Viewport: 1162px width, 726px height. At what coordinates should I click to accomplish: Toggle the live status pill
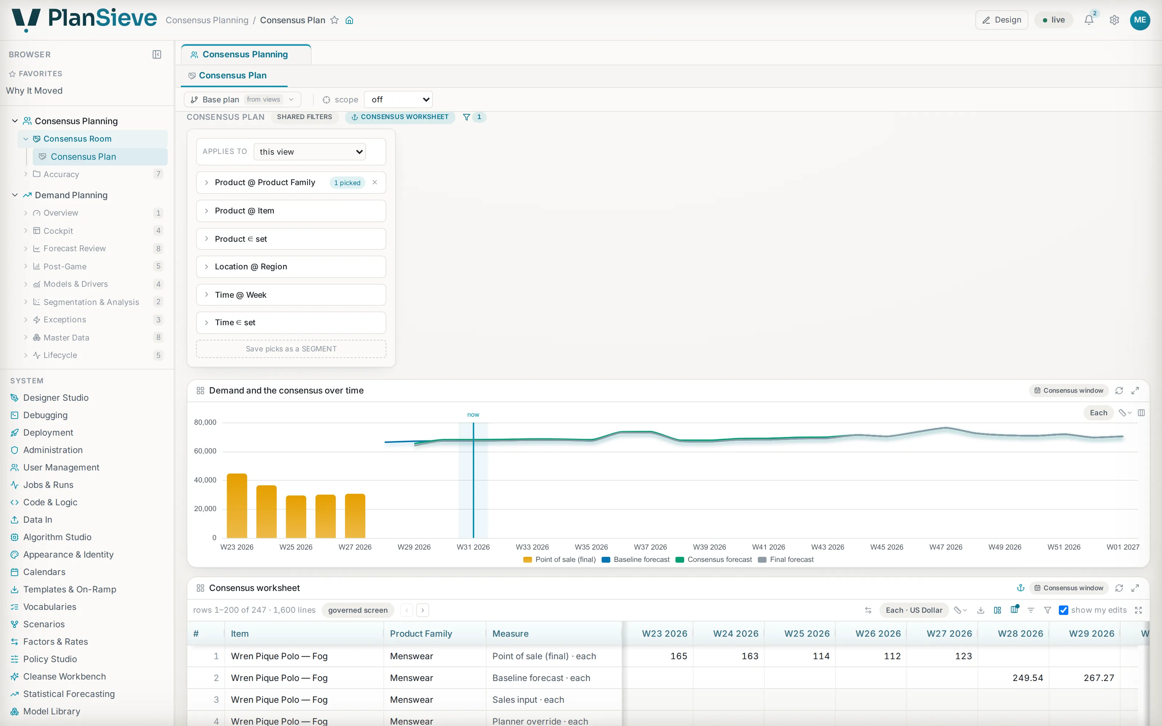click(x=1053, y=20)
